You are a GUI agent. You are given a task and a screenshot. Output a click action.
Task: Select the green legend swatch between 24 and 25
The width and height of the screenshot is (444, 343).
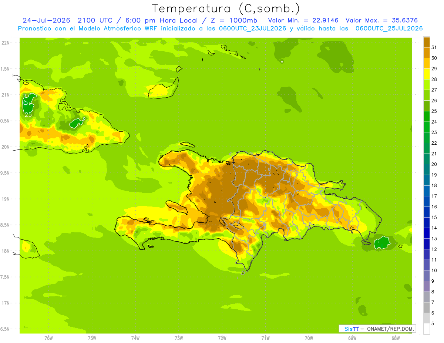pyautogui.click(x=427, y=116)
